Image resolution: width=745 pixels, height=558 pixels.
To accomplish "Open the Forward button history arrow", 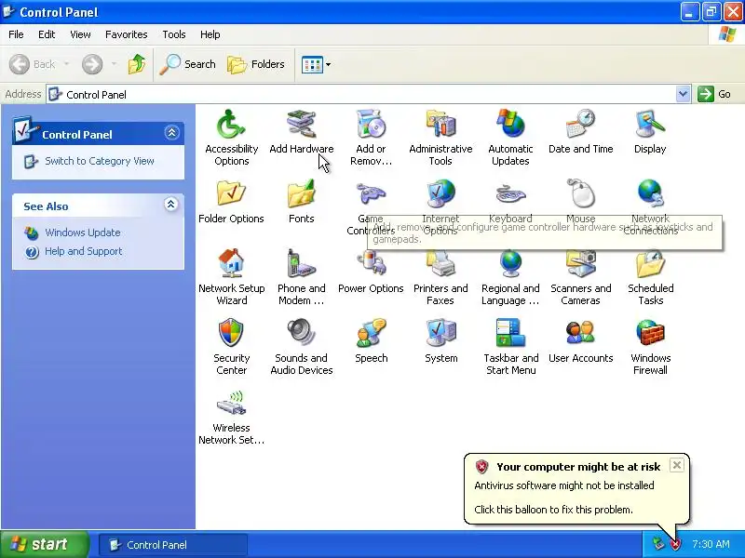I will pos(114,64).
